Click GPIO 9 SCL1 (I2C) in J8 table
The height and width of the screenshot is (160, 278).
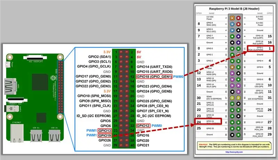(x=211, y=30)
